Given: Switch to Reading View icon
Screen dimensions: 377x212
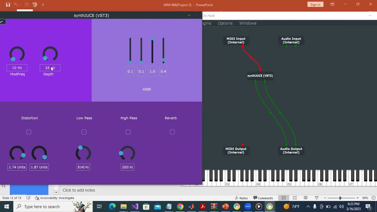Looking at the screenshot, I should (x=306, y=198).
